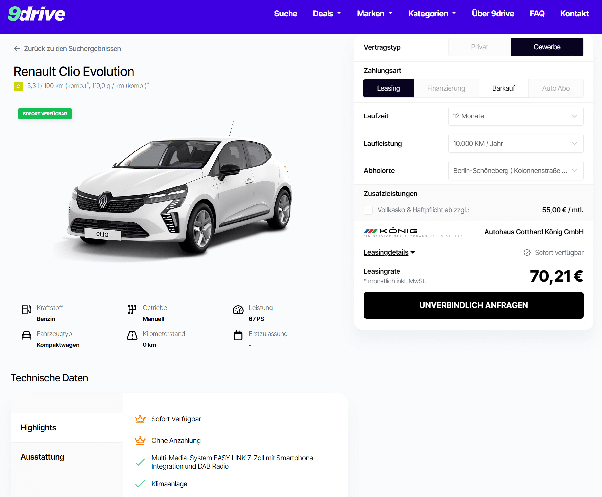Go to Suche in the navigation
Image resolution: width=602 pixels, height=497 pixels.
[x=286, y=14]
